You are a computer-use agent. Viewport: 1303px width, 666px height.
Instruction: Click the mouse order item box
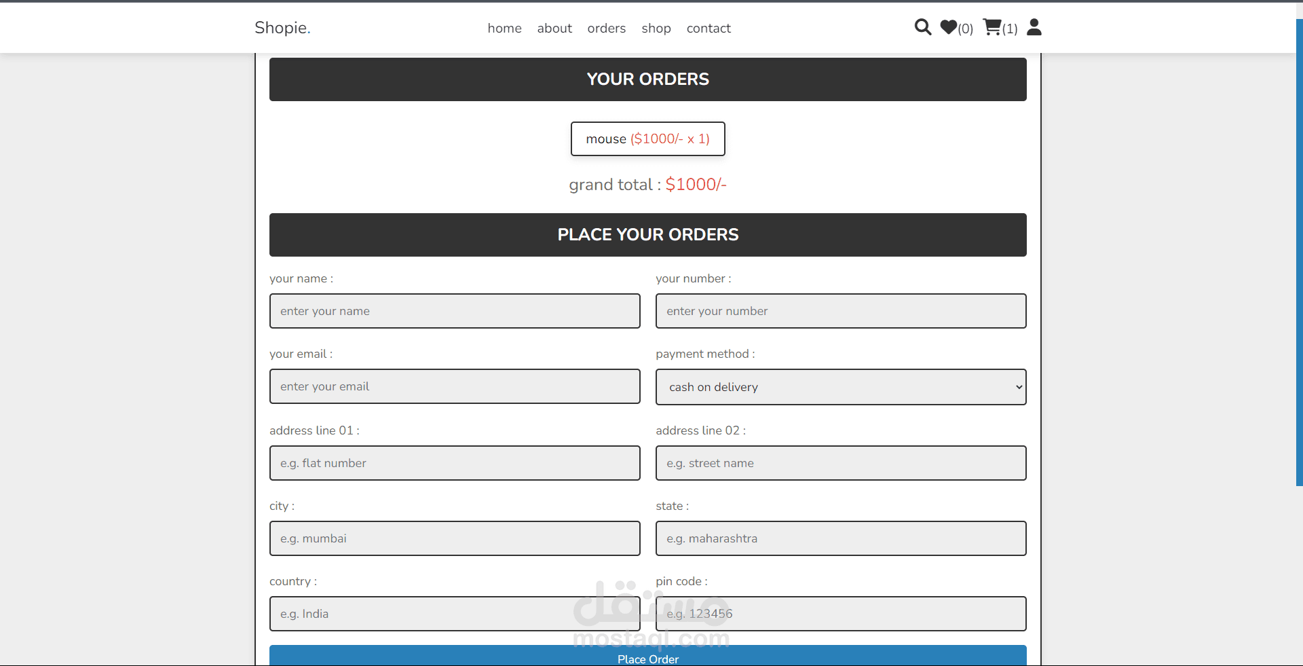click(x=648, y=138)
